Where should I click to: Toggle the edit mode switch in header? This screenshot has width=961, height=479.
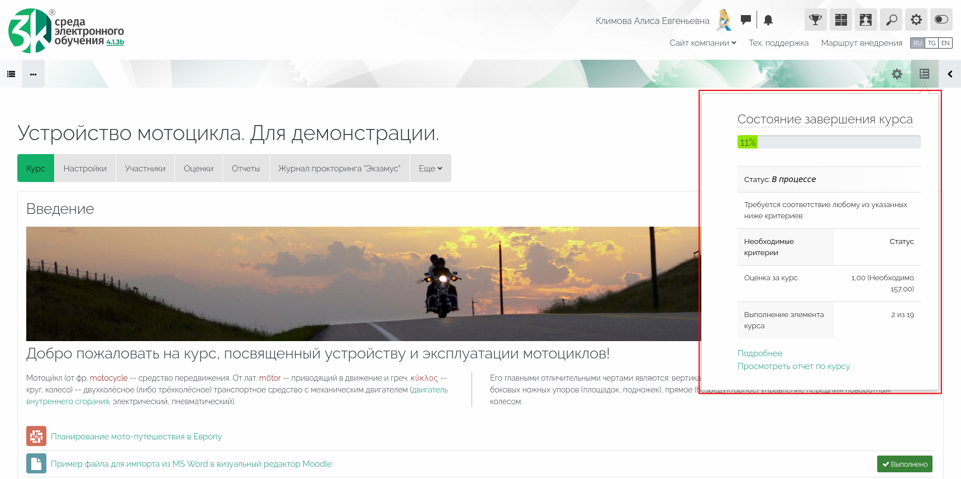941,20
